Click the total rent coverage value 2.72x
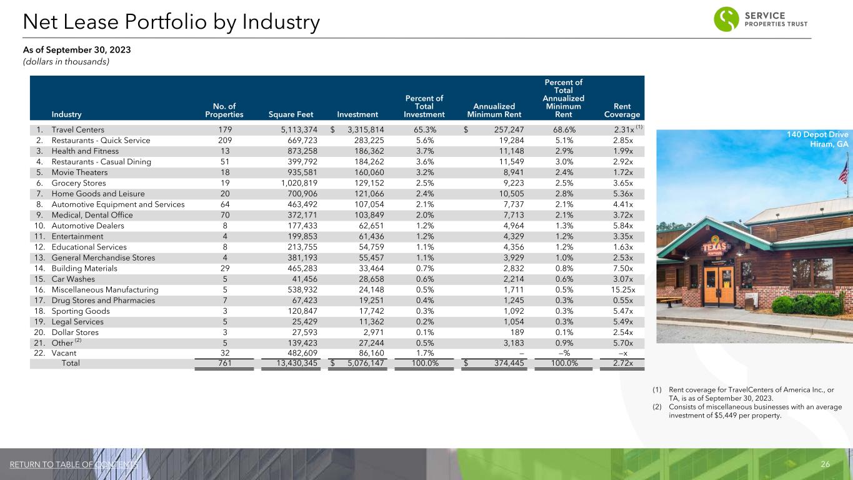This screenshot has width=853, height=480. click(622, 364)
